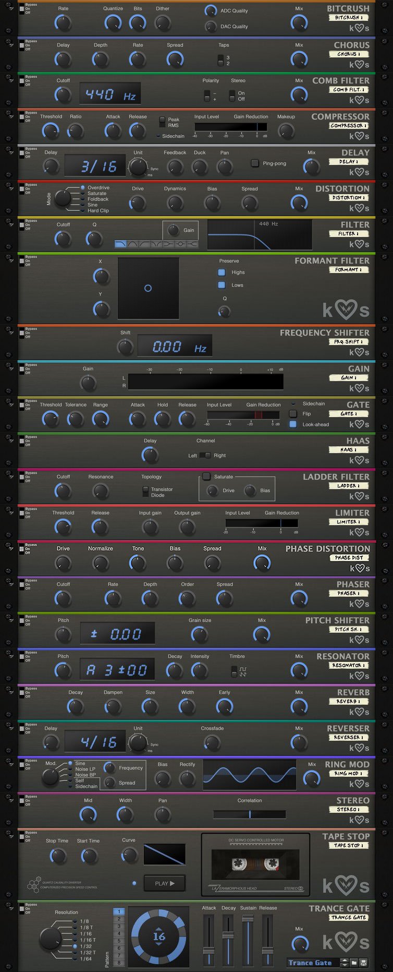Click the heart logo on the Formant Filter

pos(346,310)
